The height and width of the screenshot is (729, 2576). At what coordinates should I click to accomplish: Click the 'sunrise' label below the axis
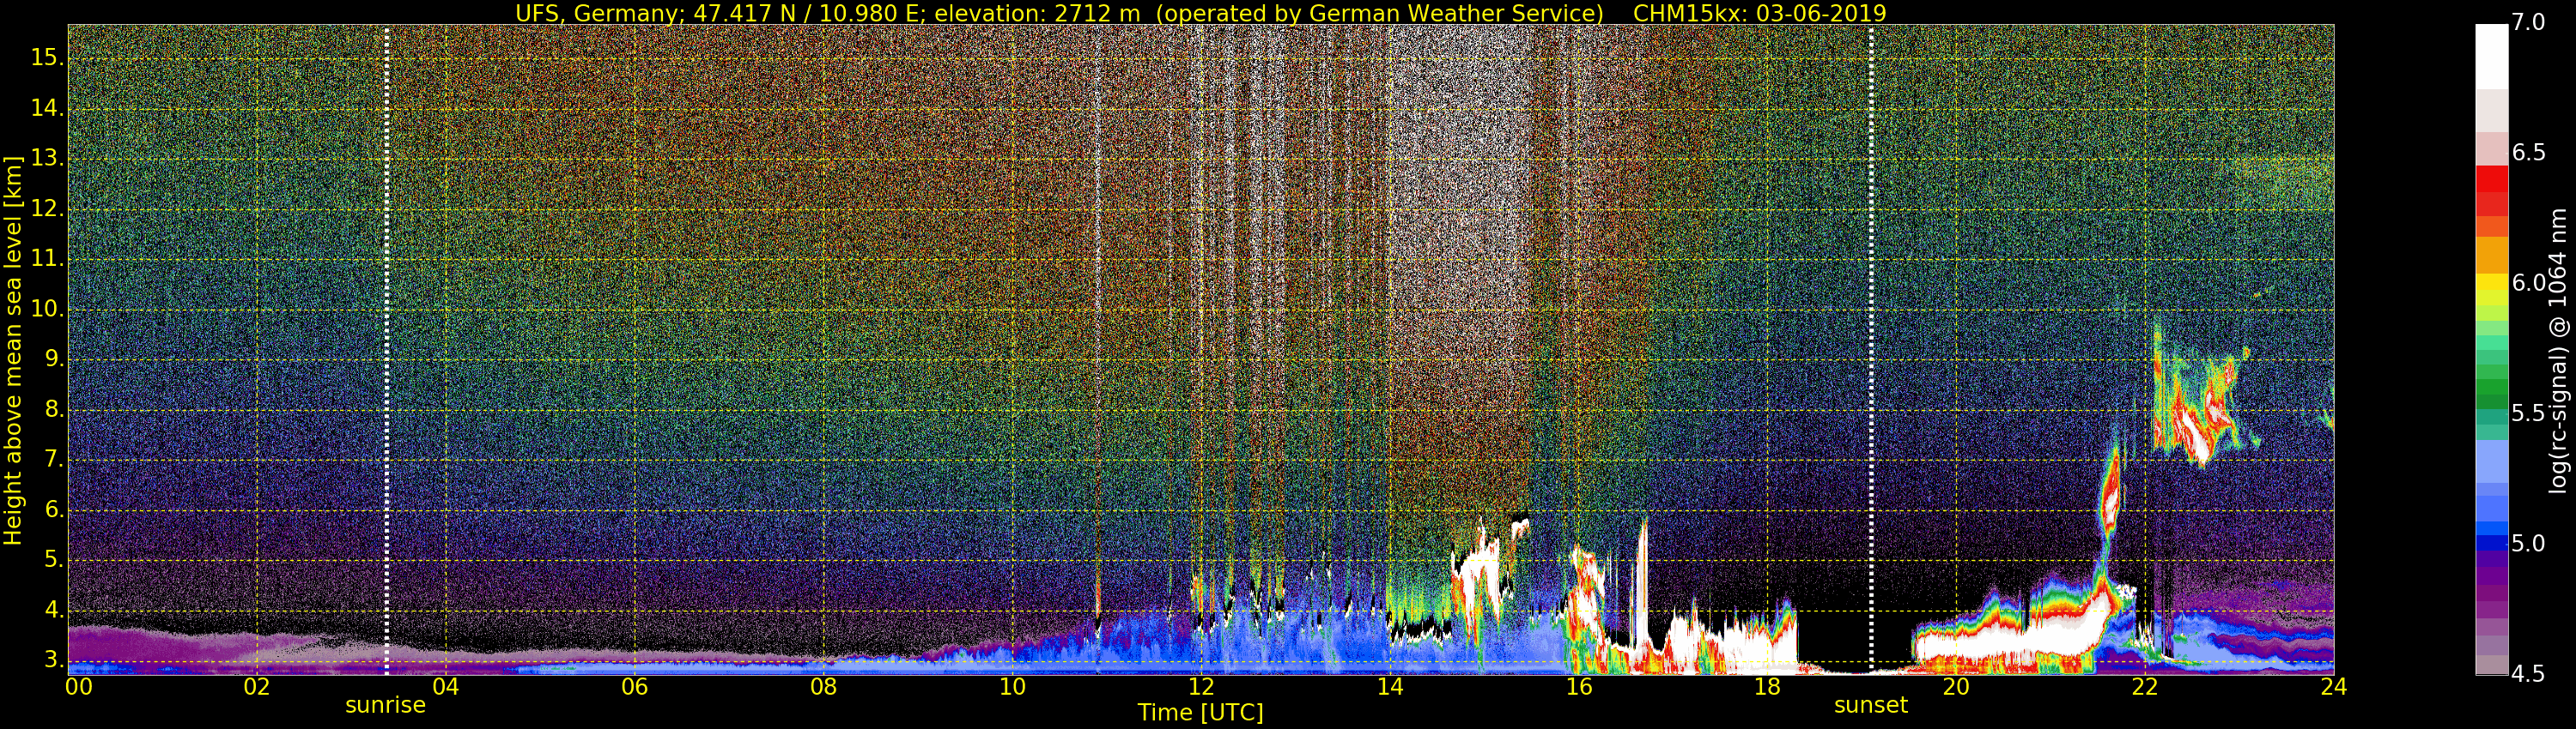(x=385, y=705)
